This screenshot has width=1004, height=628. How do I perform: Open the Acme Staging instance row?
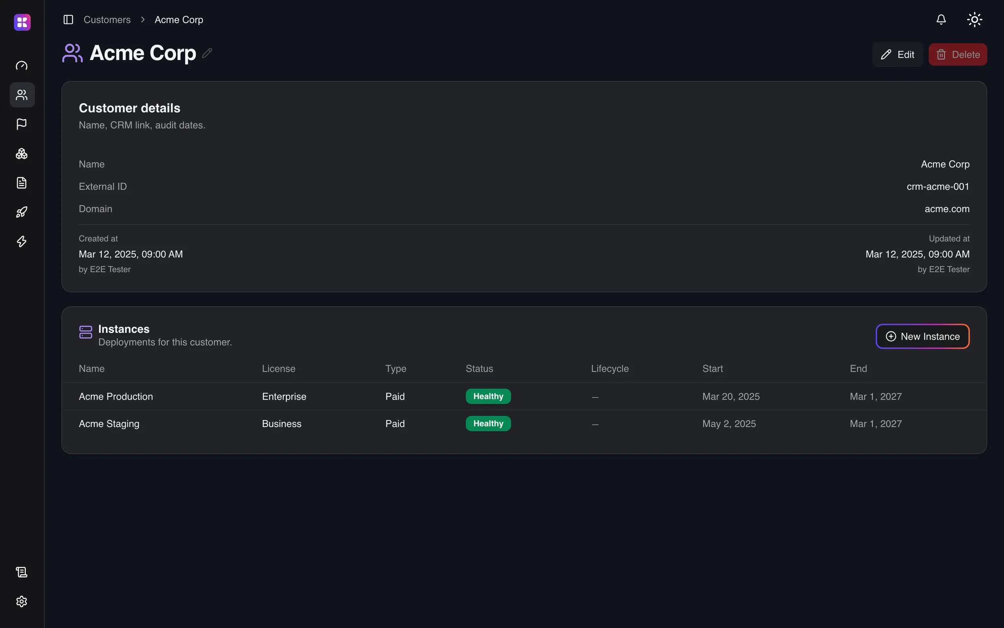pos(524,424)
